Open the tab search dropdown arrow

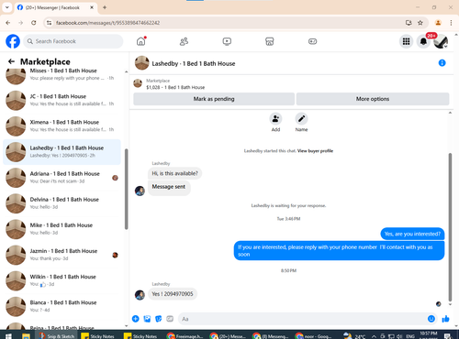[6, 7]
